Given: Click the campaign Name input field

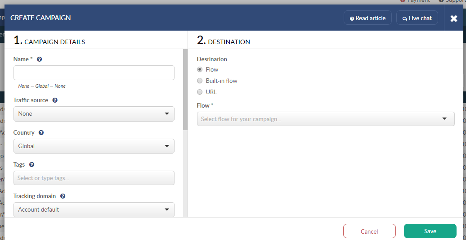Looking at the screenshot, I should tap(94, 73).
